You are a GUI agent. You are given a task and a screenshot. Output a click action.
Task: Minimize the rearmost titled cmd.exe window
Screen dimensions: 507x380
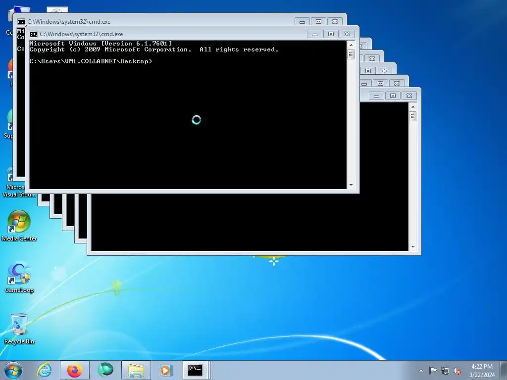pos(303,22)
